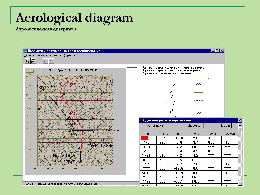Maximize the main radiosonde viewer window

217,51
